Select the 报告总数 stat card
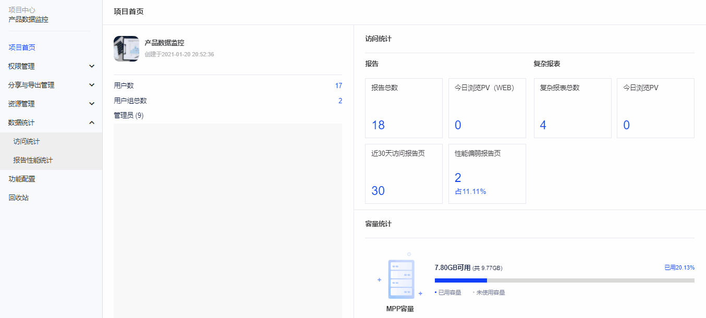 (x=404, y=108)
